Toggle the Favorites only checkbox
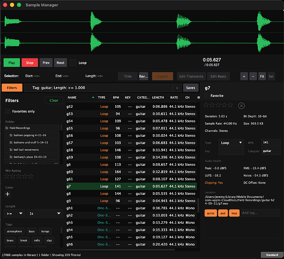This screenshot has height=259, width=284. [x=8, y=111]
